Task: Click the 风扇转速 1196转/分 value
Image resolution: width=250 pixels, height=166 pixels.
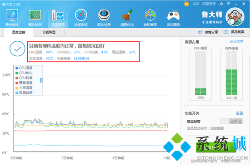Action: tap(81, 59)
